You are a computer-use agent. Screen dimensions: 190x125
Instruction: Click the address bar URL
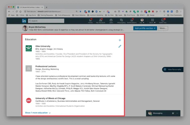pyautogui.click(x=49, y=11)
